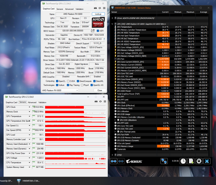Click the GPU-Z taskbar button
This screenshot has height=185, width=216.
click(6, 181)
